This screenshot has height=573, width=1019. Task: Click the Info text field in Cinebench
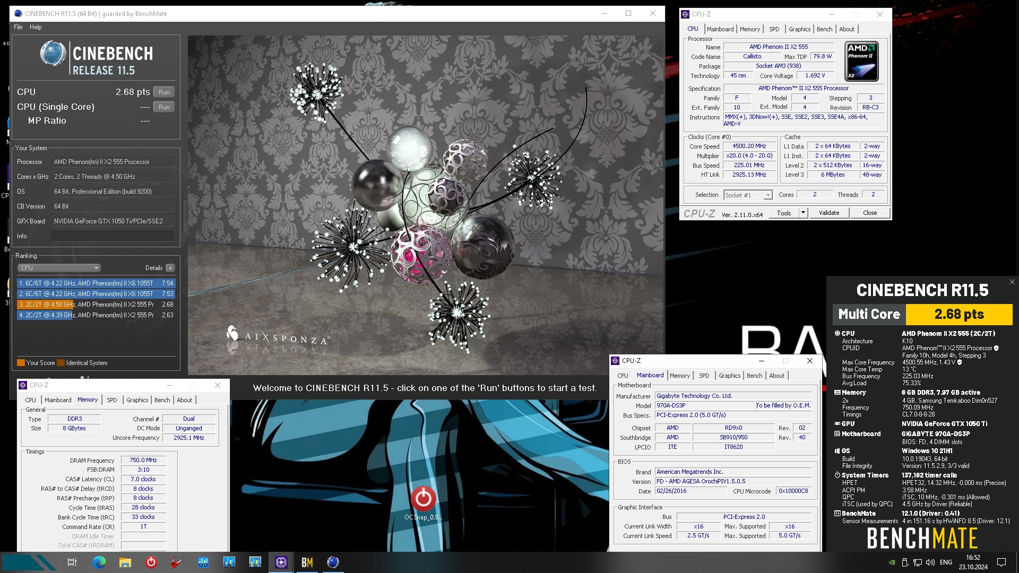[113, 236]
